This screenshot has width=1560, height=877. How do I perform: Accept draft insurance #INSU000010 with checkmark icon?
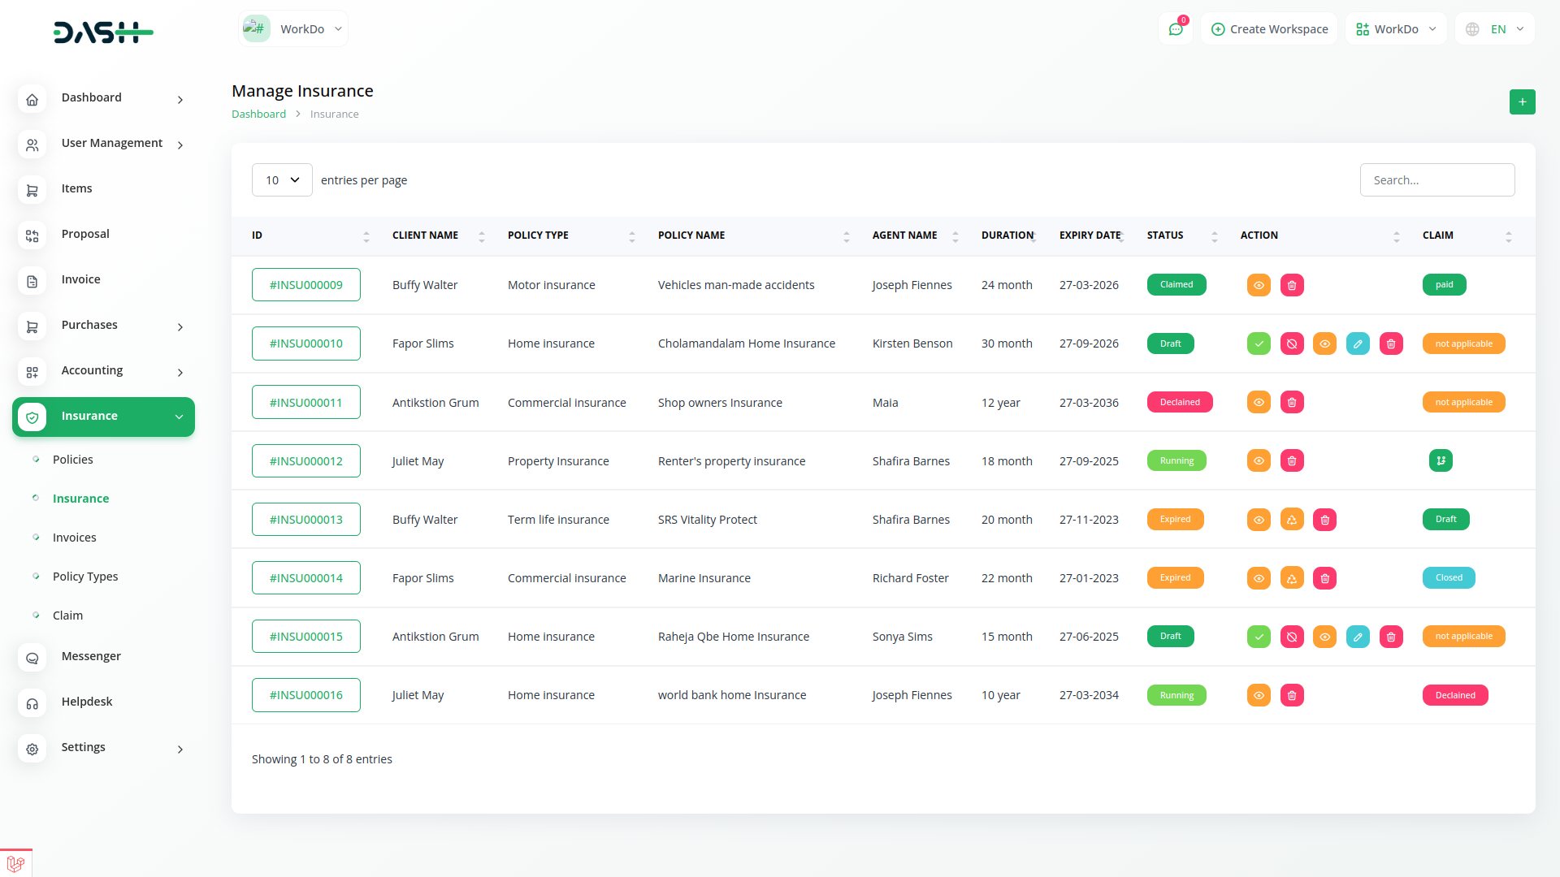(x=1259, y=343)
